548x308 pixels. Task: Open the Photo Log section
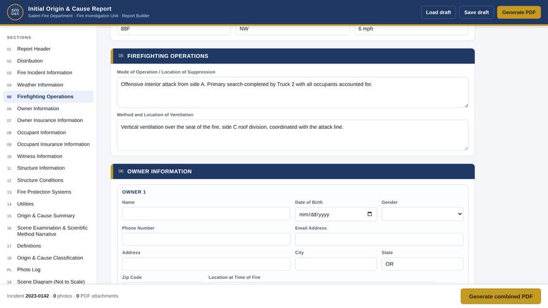click(x=48, y=269)
